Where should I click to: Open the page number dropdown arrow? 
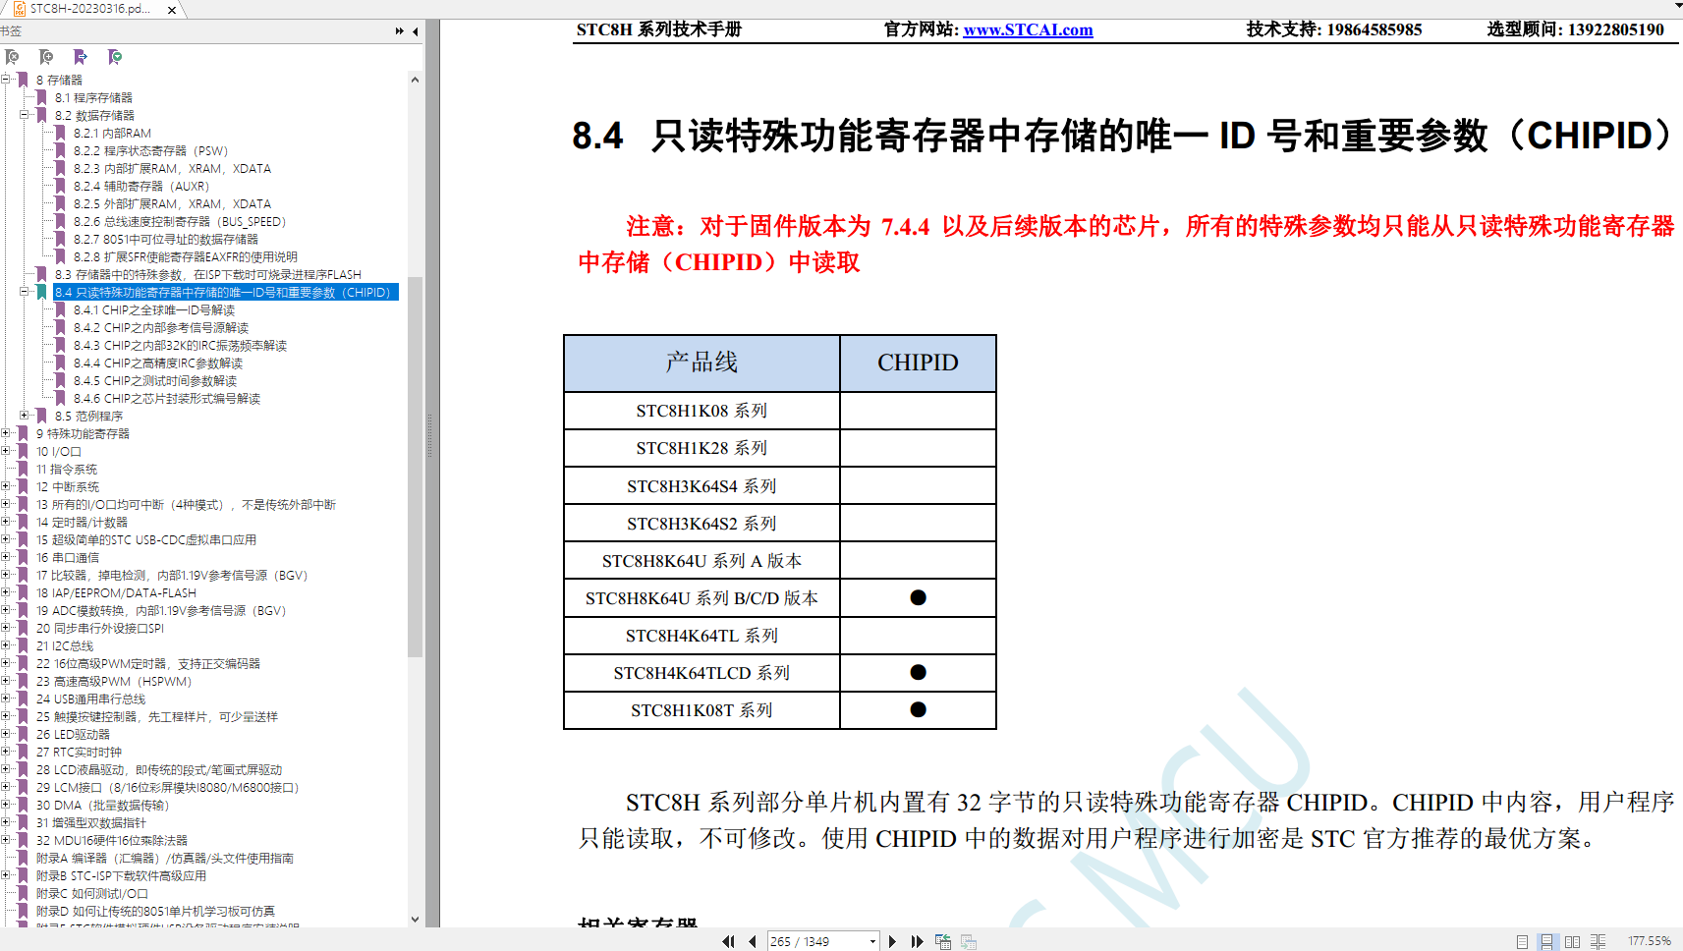point(872,941)
